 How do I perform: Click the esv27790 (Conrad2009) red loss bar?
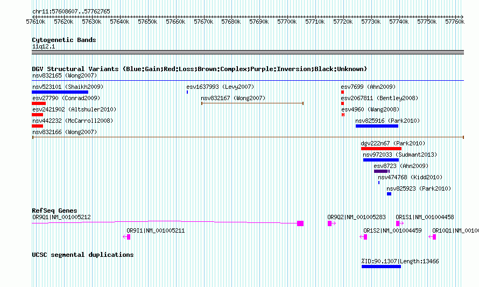click(39, 103)
